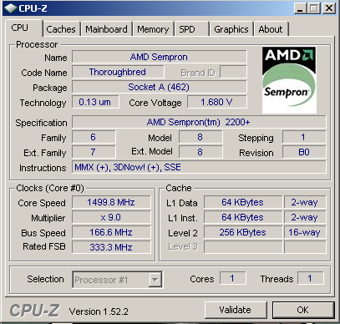Click the empty Level 3 cache field
This screenshot has width=340, height=324.
243,247
